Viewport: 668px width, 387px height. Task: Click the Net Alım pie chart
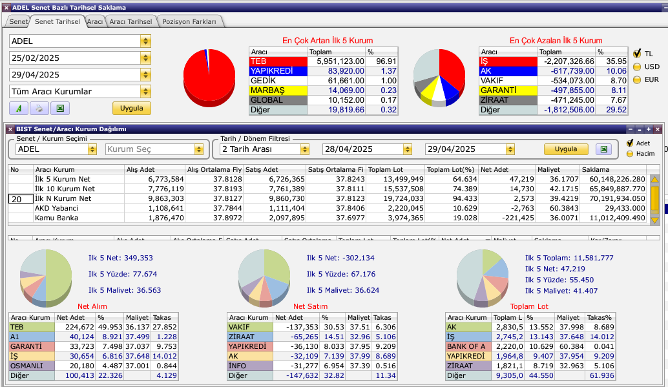(x=46, y=278)
